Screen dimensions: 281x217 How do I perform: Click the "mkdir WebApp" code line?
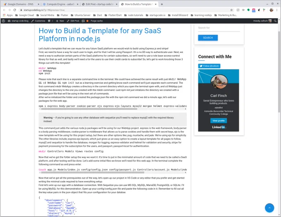[x=47, y=68]
